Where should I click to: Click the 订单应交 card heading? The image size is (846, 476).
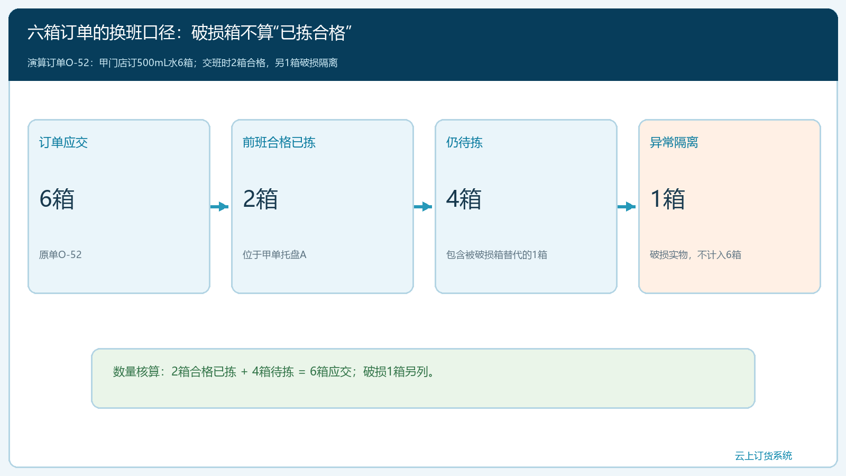63,142
